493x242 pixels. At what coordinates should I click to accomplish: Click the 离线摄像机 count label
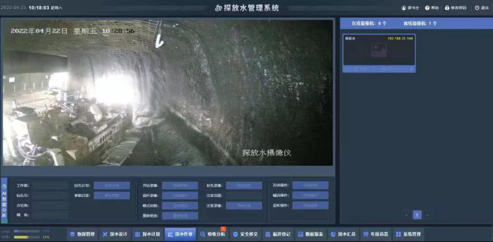click(x=420, y=23)
